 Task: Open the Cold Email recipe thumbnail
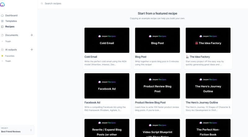point(107,40)
